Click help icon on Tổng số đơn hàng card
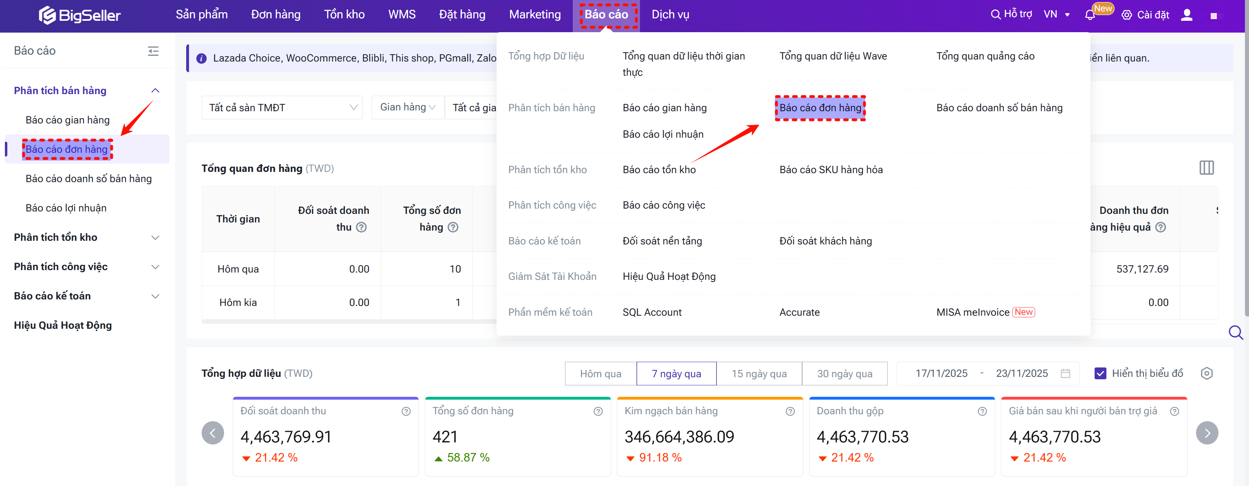 [598, 411]
